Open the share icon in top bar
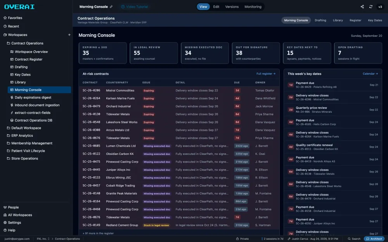This screenshot has width=388, height=242. 362,7
